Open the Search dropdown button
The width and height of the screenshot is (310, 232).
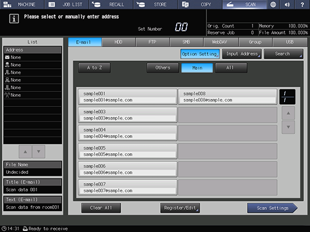tap(284, 54)
